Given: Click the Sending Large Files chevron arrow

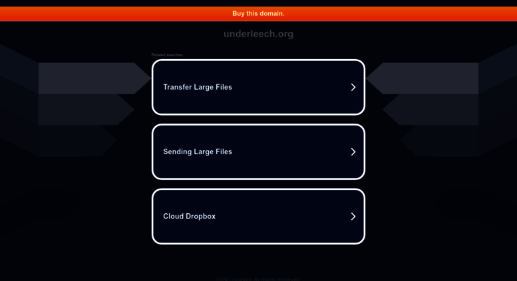Looking at the screenshot, I should [353, 151].
